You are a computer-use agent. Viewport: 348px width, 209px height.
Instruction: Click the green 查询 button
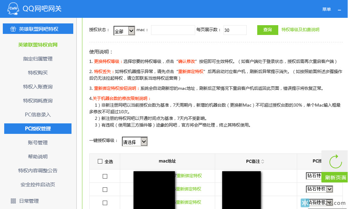(267, 30)
